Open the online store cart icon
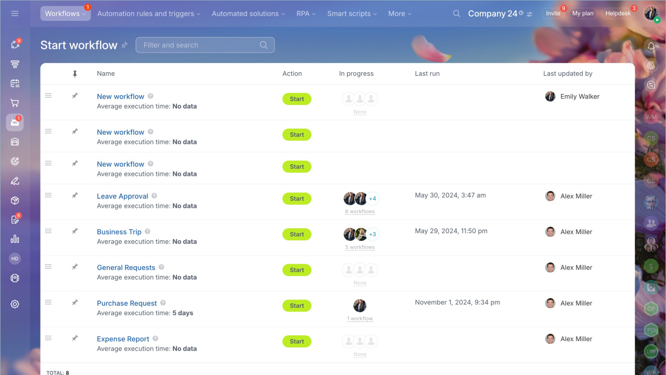Image resolution: width=666 pixels, height=375 pixels. [x=15, y=103]
